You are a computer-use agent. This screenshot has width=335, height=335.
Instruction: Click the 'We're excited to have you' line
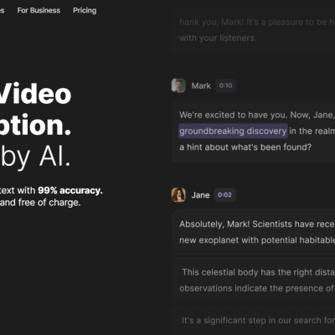pyautogui.click(x=257, y=115)
